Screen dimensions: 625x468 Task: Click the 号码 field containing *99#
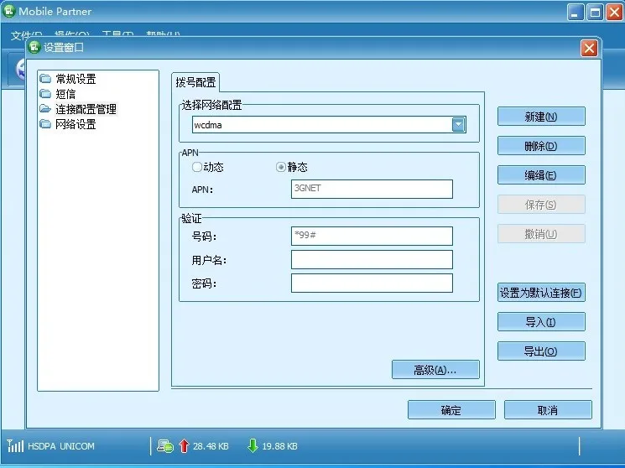click(x=372, y=236)
